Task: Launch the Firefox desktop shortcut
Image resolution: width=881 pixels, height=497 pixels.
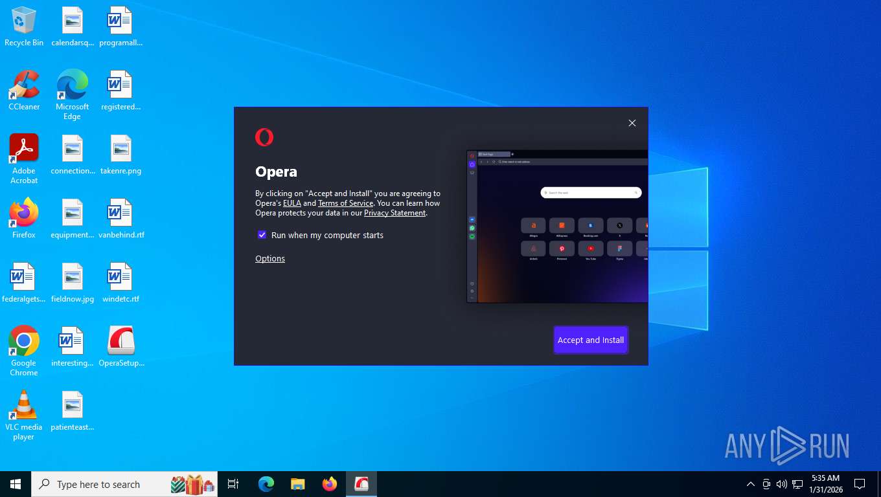Action: [x=24, y=218]
